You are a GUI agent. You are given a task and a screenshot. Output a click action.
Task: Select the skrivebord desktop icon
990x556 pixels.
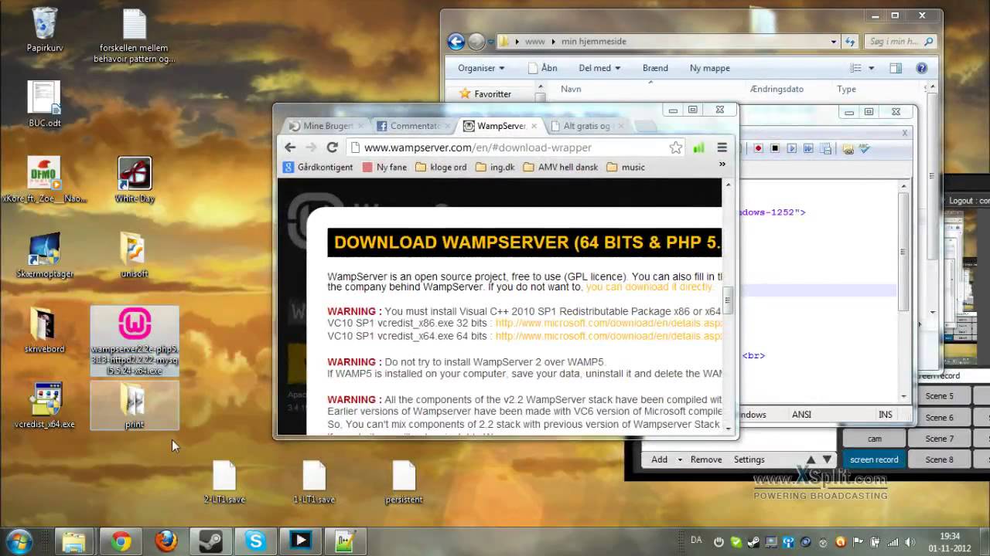44,331
